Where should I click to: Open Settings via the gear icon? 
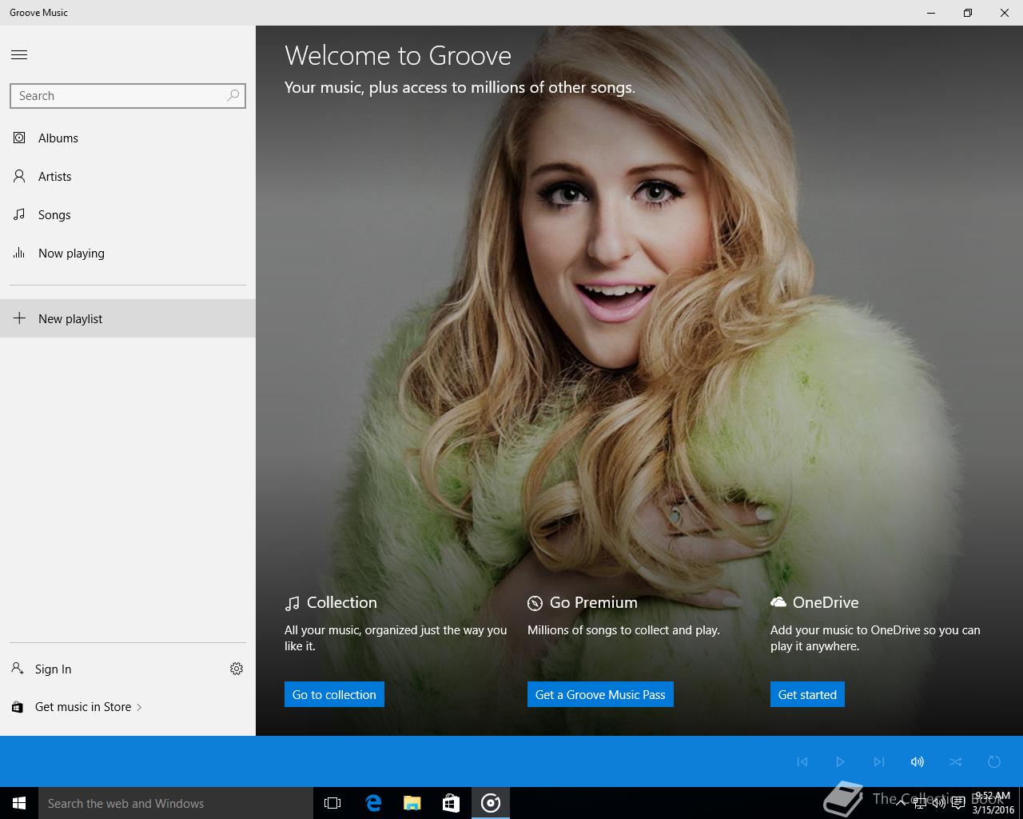237,669
